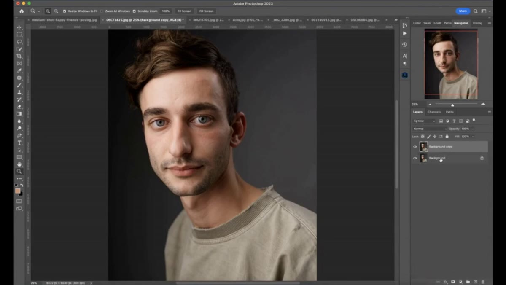
Task: Open the blend mode Normal dropdown
Action: click(429, 129)
